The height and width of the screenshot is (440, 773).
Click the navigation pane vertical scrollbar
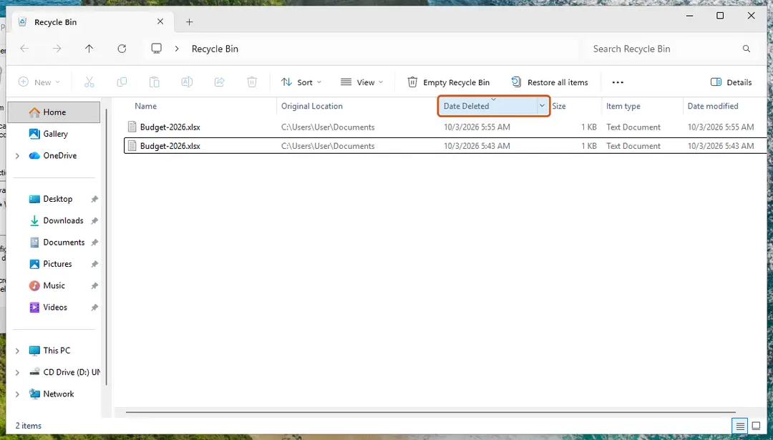106,246
